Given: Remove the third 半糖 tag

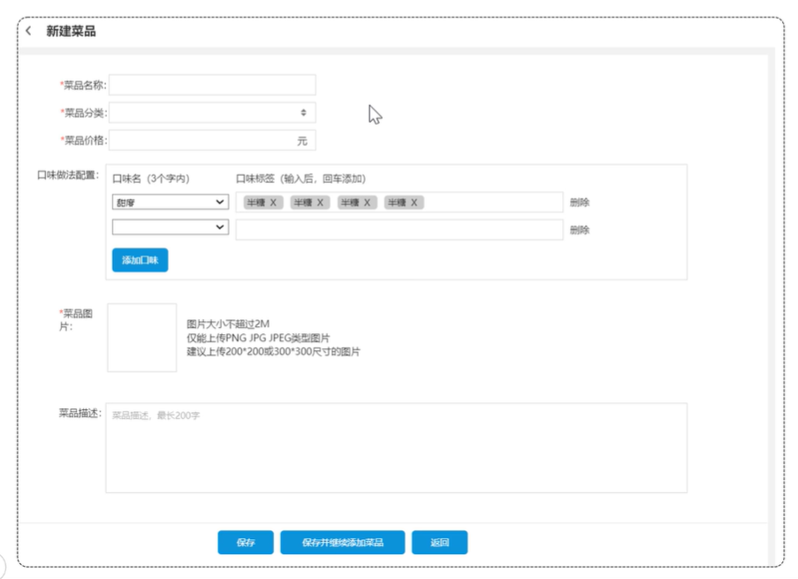Looking at the screenshot, I should pyautogui.click(x=367, y=203).
